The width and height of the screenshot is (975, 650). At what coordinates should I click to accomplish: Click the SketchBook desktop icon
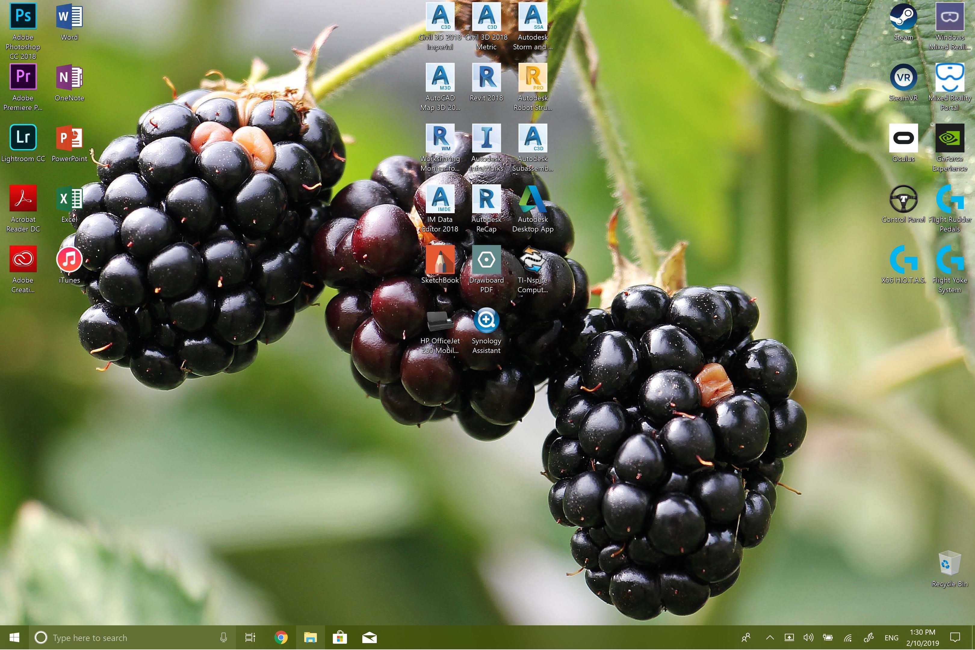coord(440,259)
